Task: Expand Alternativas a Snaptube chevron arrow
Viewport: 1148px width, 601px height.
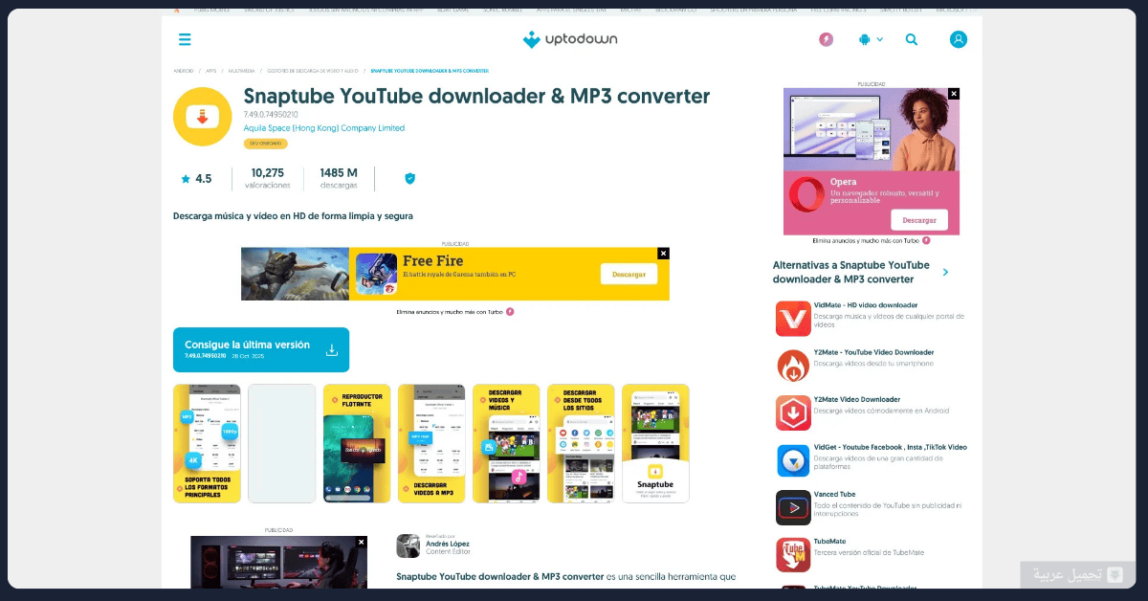Action: (945, 272)
